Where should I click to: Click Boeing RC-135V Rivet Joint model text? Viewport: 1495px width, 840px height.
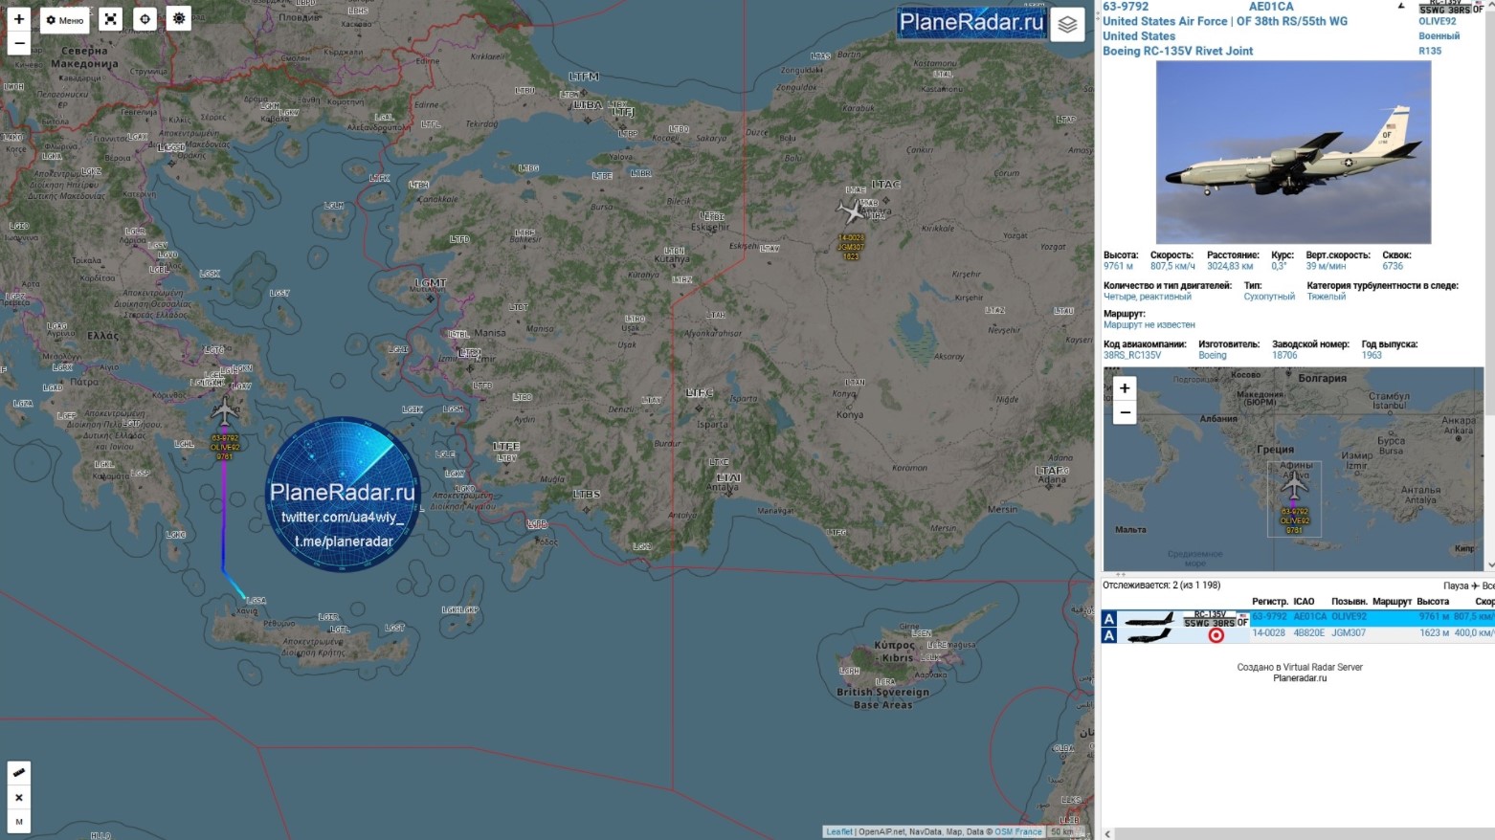point(1177,51)
